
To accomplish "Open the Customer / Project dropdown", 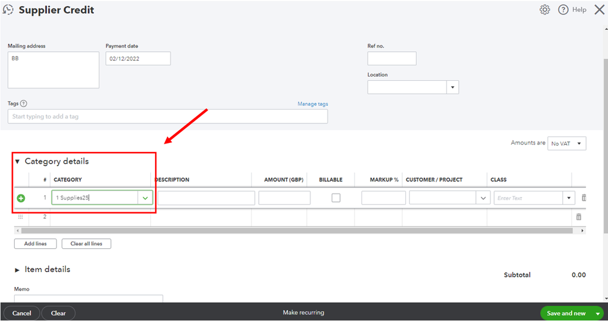I will (x=483, y=198).
